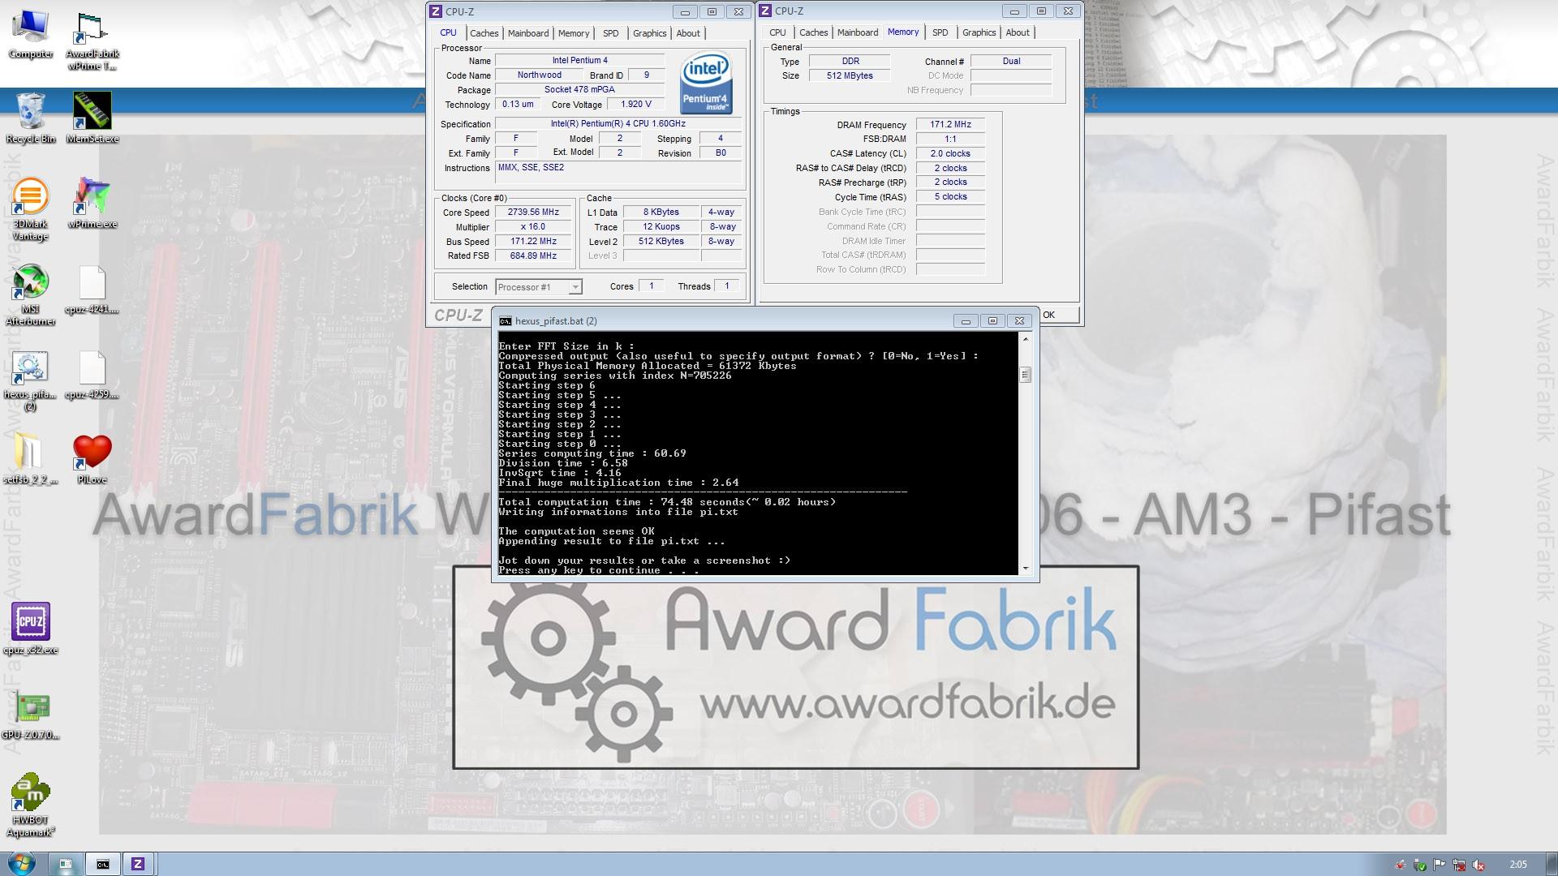Click the hexus_pifast.bat window title icon
1558x876 pixels.
tap(506, 321)
